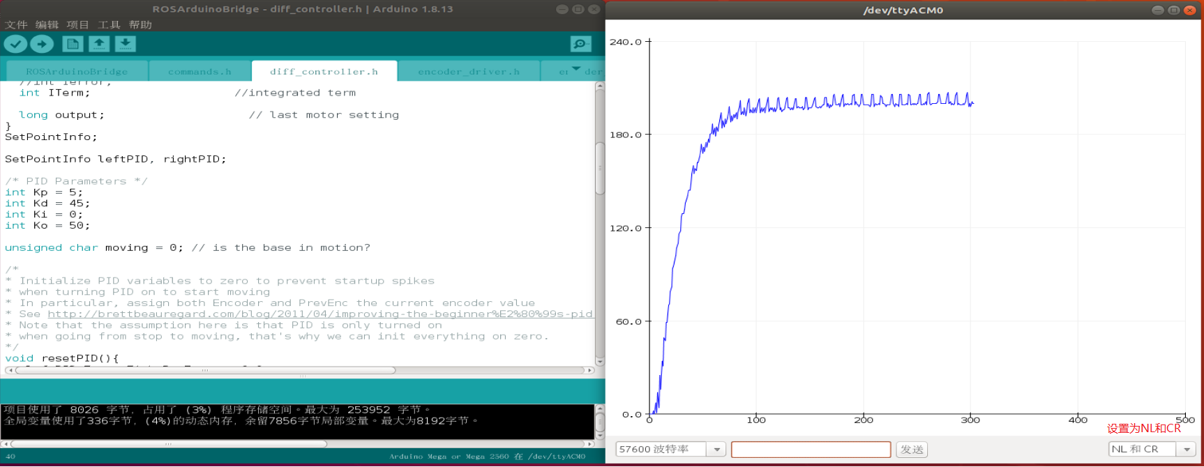Create a new sketch via toolbar icon

[73, 44]
